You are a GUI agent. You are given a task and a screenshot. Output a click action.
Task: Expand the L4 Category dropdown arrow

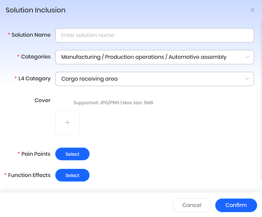(247, 79)
